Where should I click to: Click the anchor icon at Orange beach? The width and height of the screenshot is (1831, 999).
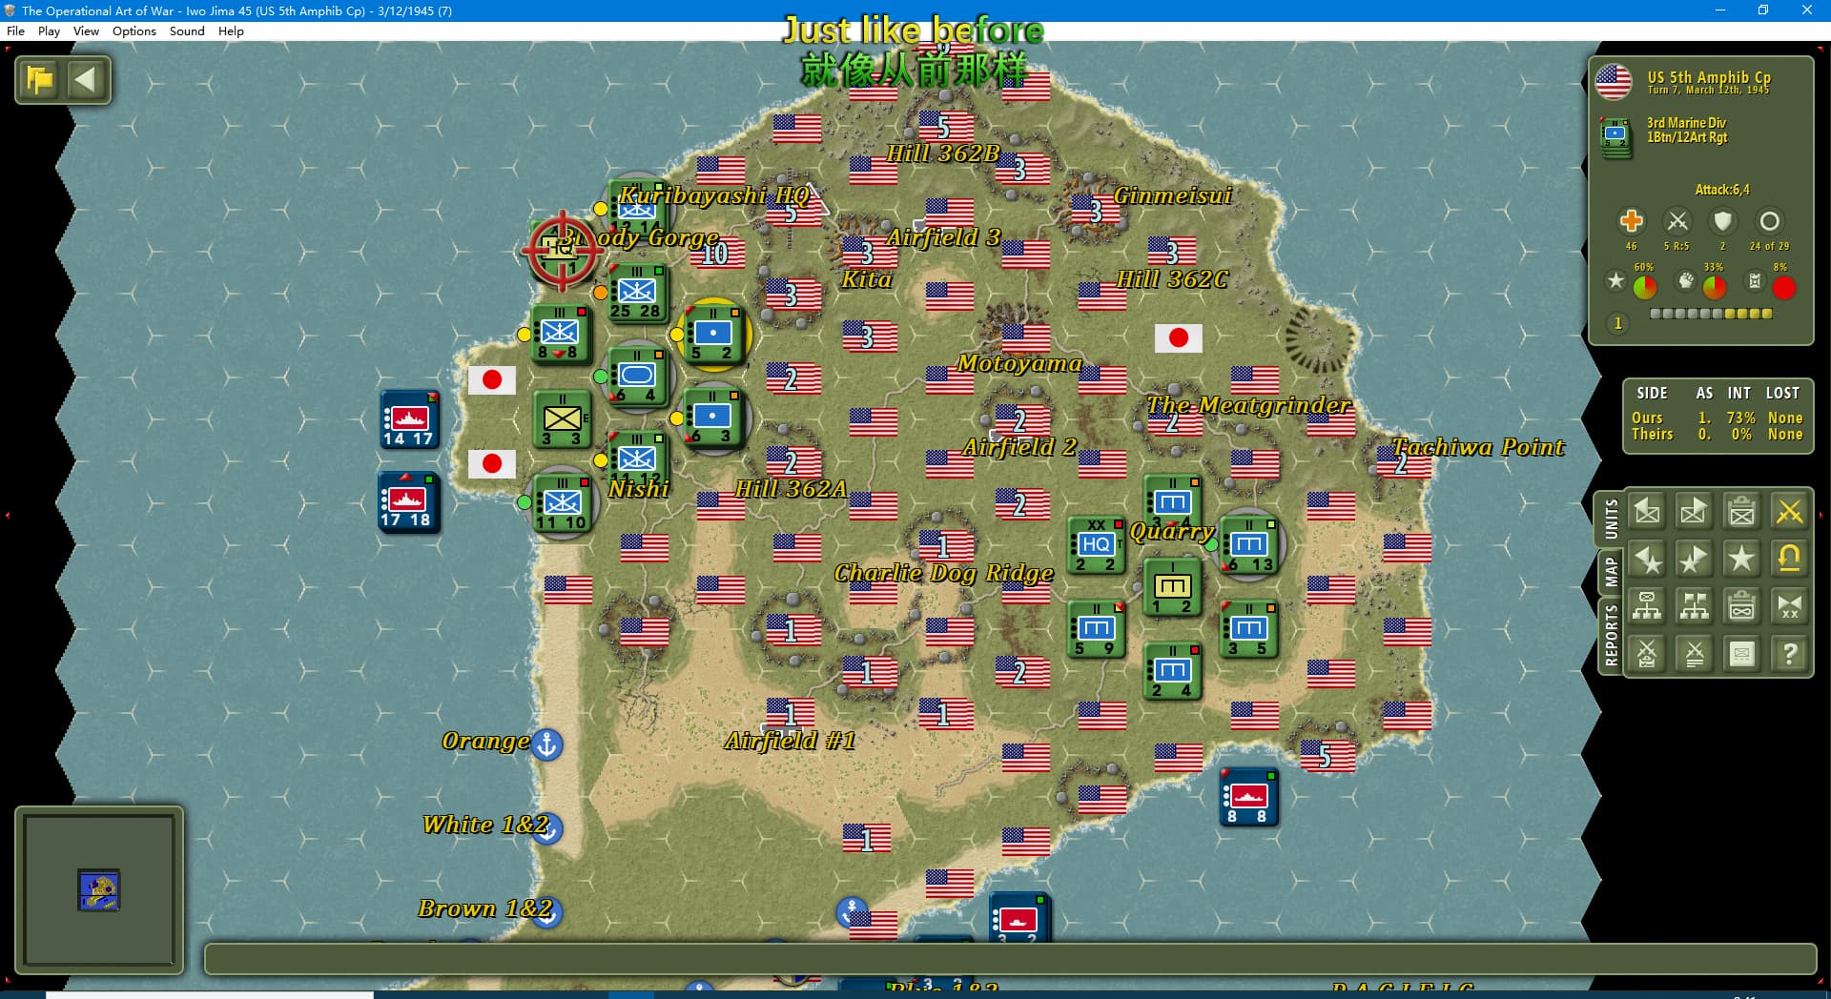[x=547, y=744]
